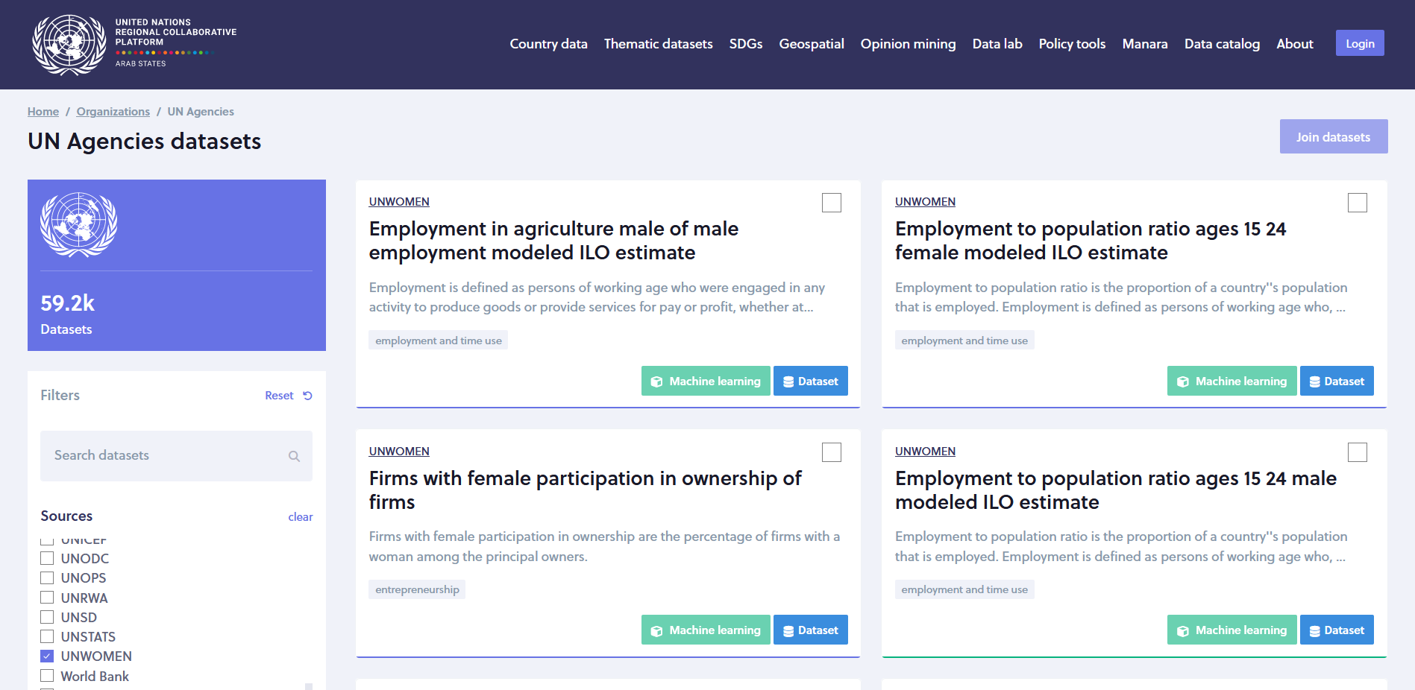Open Machine learning for Employment in agriculture male

pyautogui.click(x=706, y=382)
